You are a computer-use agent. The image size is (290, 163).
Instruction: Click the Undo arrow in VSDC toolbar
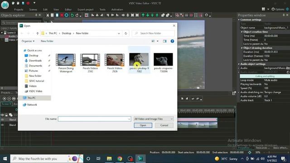[72, 15]
